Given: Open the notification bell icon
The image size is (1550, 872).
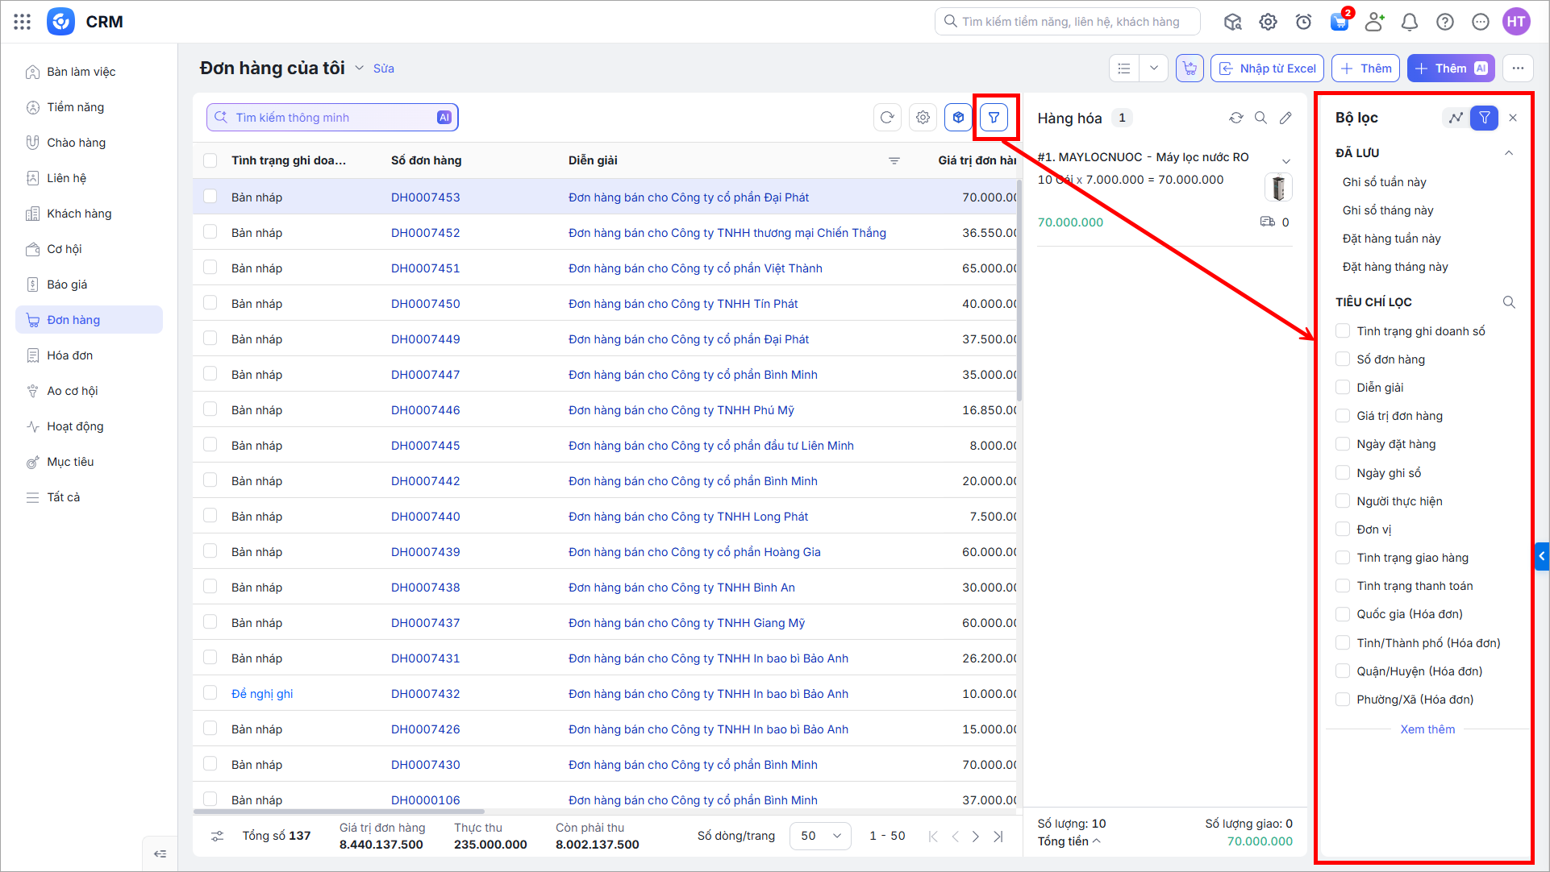Looking at the screenshot, I should pos(1409,22).
